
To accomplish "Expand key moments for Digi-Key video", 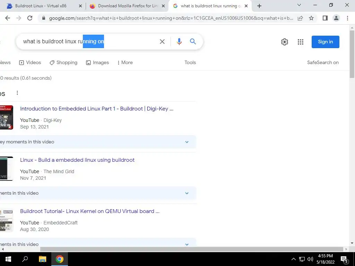I will tap(187, 142).
